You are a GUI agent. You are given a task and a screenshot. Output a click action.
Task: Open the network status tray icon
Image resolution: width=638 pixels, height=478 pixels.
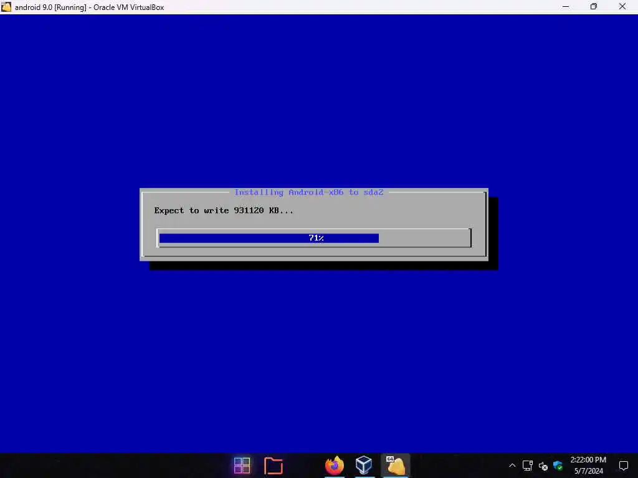coord(527,466)
